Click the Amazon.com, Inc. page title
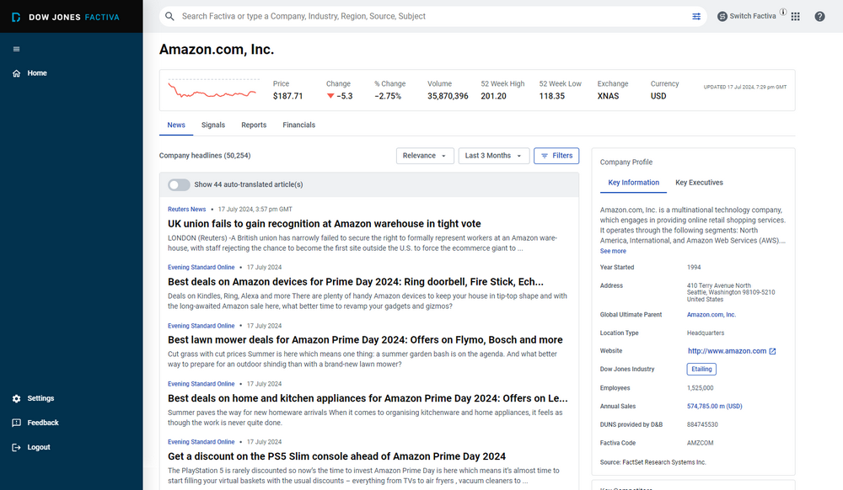 tap(217, 50)
